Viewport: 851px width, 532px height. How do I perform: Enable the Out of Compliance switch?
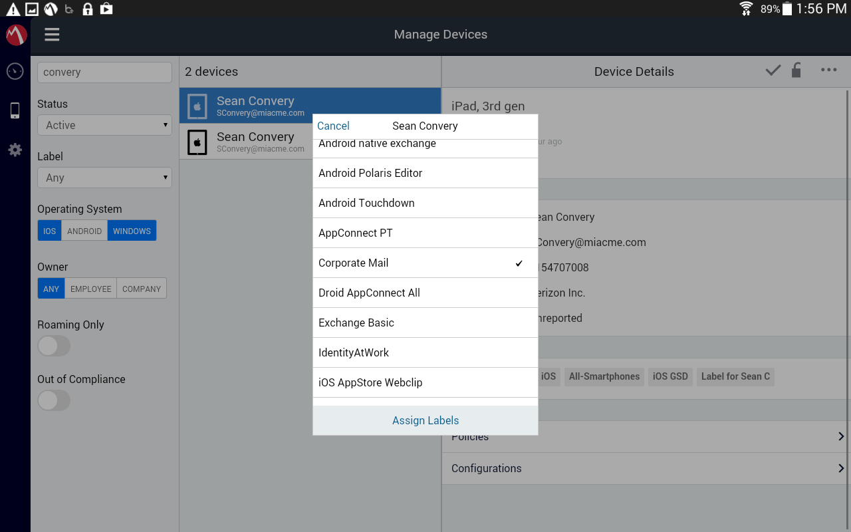tap(54, 400)
